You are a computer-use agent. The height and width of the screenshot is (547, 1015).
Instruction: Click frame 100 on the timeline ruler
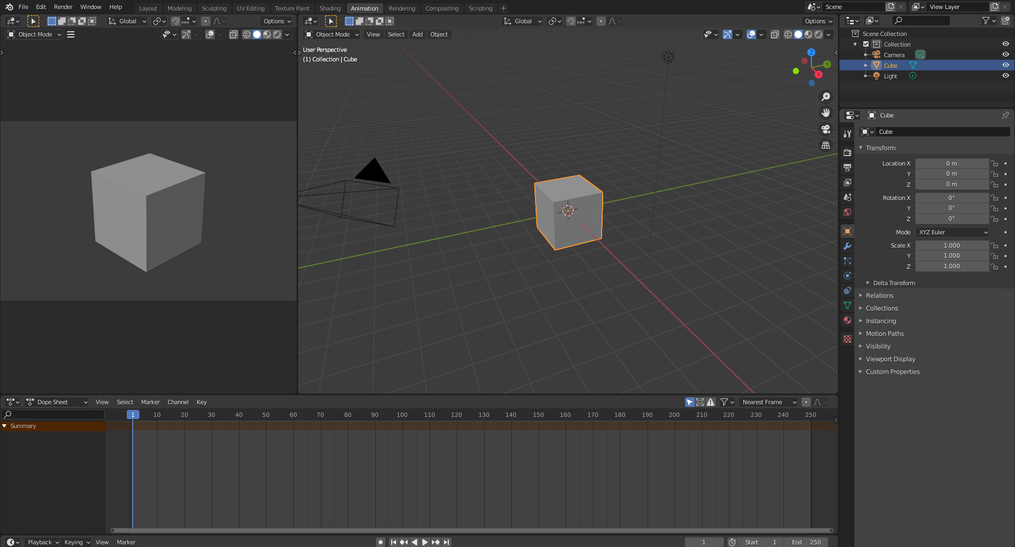click(402, 415)
